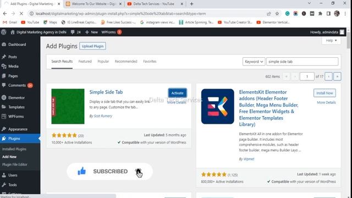Click the share page icon in address bar
The image size is (352, 198).
tap(269, 13)
